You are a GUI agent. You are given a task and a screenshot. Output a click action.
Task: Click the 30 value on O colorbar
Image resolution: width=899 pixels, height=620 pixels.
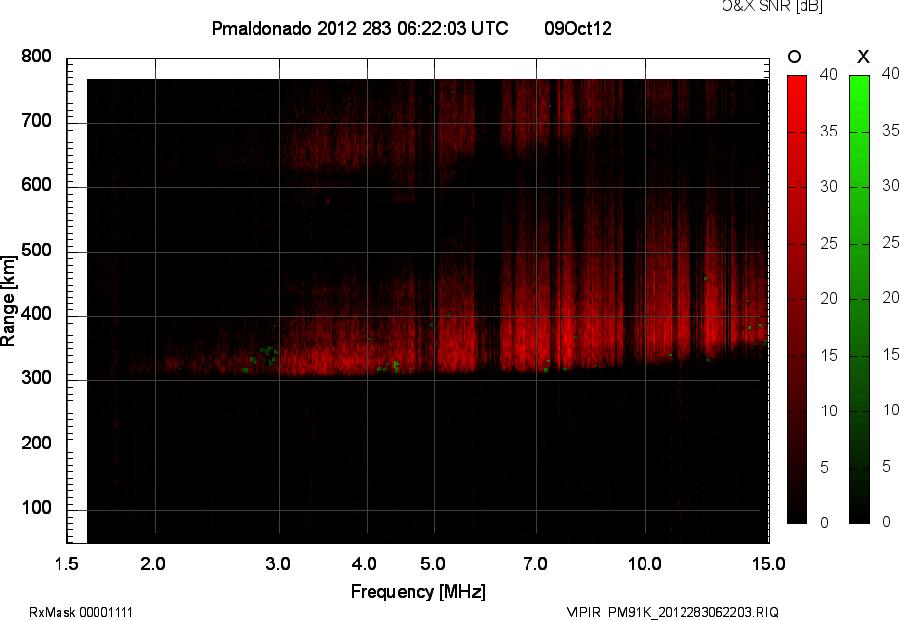click(829, 187)
